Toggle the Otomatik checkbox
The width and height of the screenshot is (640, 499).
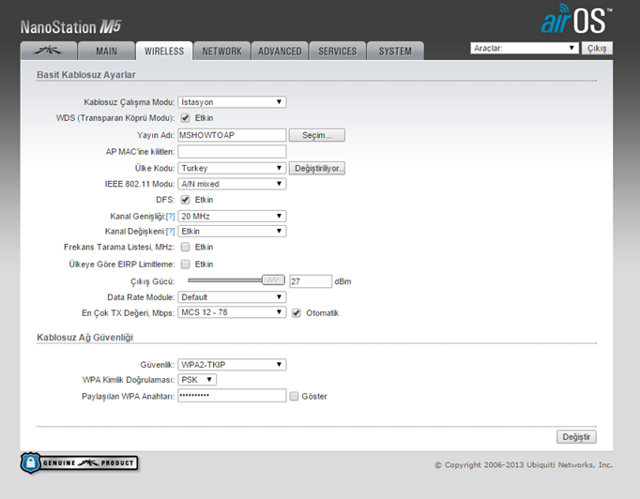click(297, 313)
